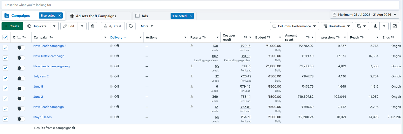Uncheck New Leads campaign 2 checkbox
The width and height of the screenshot is (403, 134).
pyautogui.click(x=5, y=48)
